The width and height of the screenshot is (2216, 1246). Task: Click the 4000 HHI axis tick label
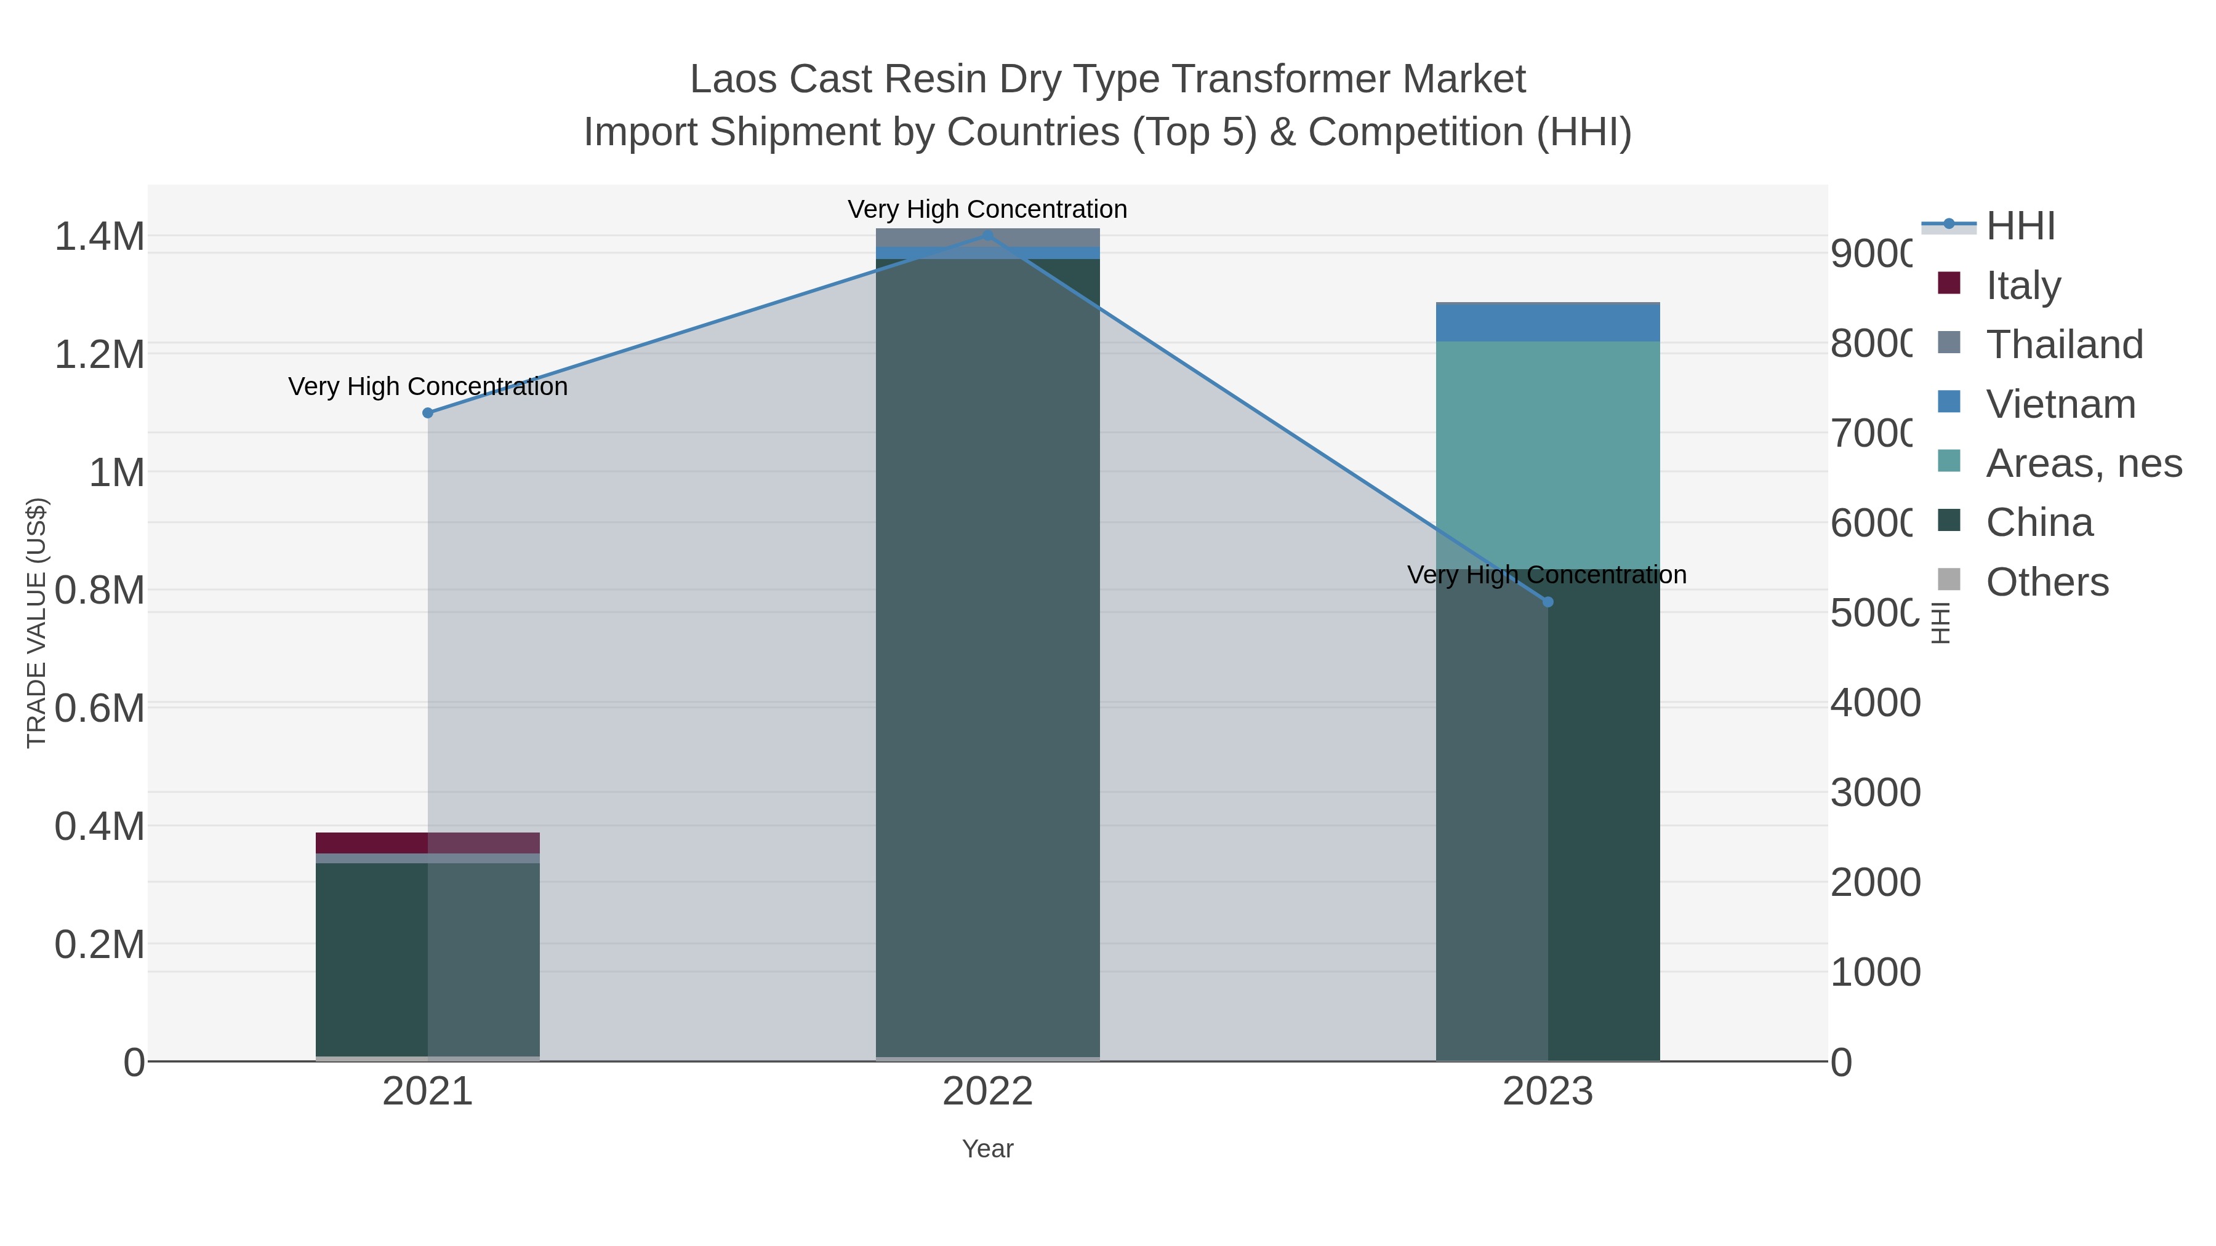1876,703
